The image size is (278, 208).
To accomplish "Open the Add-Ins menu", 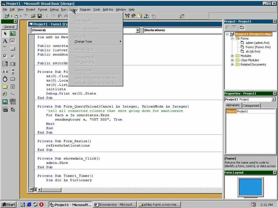I will click(108, 9).
